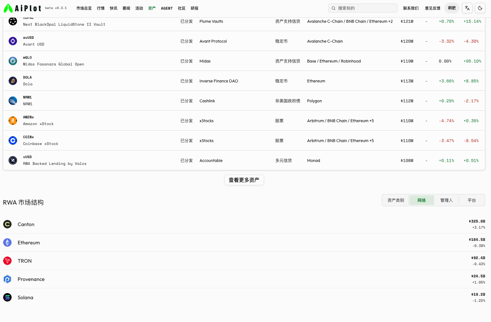This screenshot has width=491, height=322.
Task: Click the DOLA token icon
Action: [13, 81]
